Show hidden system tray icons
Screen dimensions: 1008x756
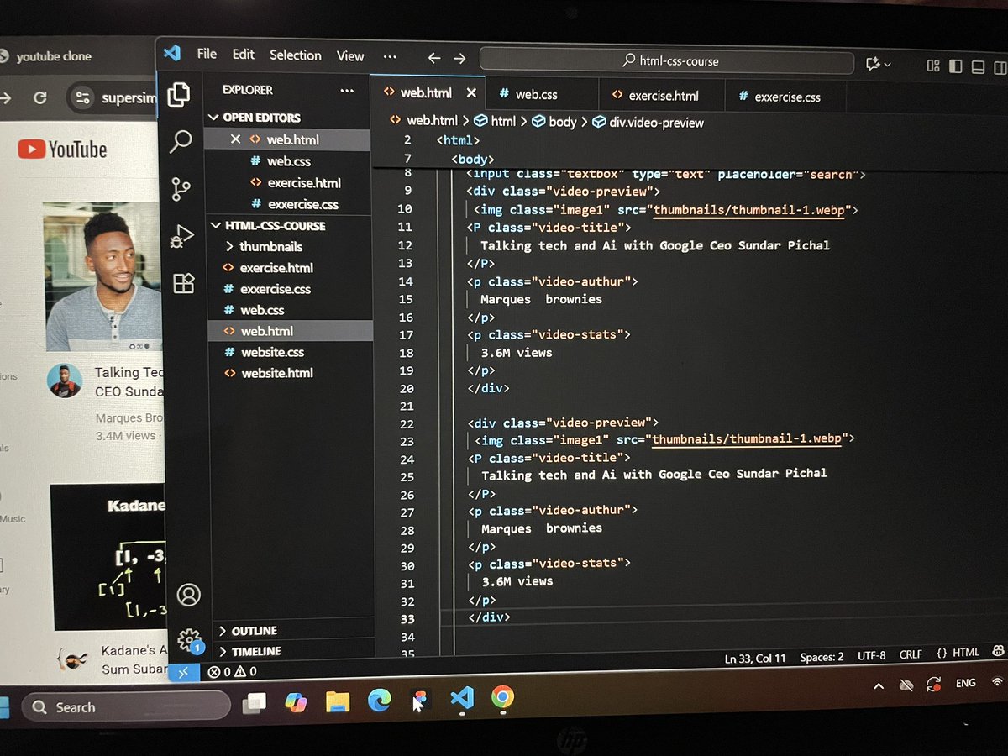(879, 686)
